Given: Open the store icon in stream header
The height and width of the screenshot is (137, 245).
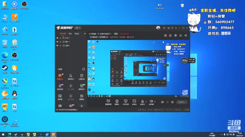Looking at the screenshot, I should 175,35.
